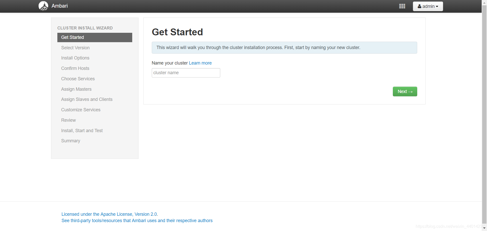487x231 pixels.
Task: Open the Apache License Version 2.0 link
Action: (109, 214)
